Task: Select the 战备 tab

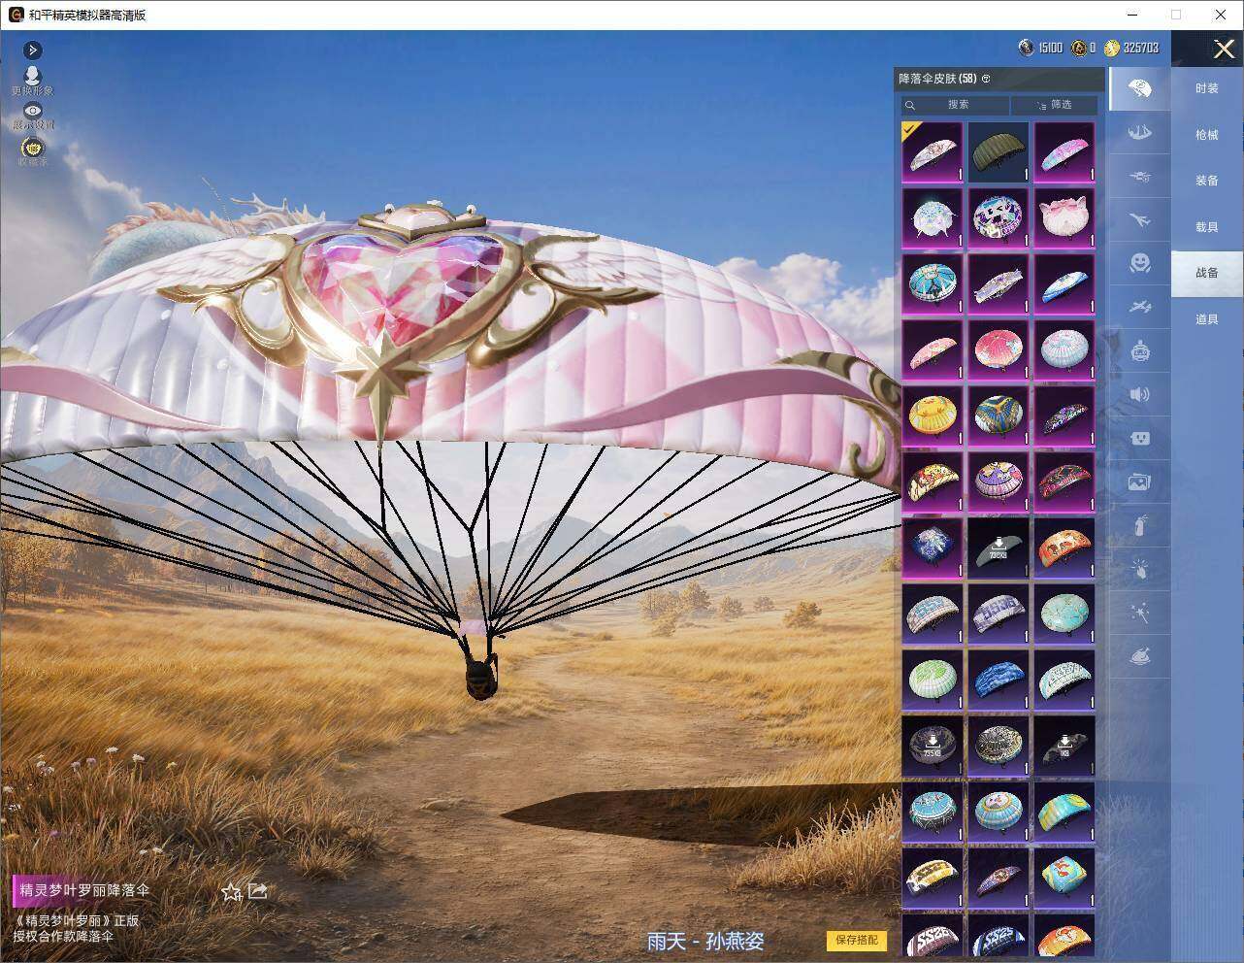Action: pos(1206,273)
